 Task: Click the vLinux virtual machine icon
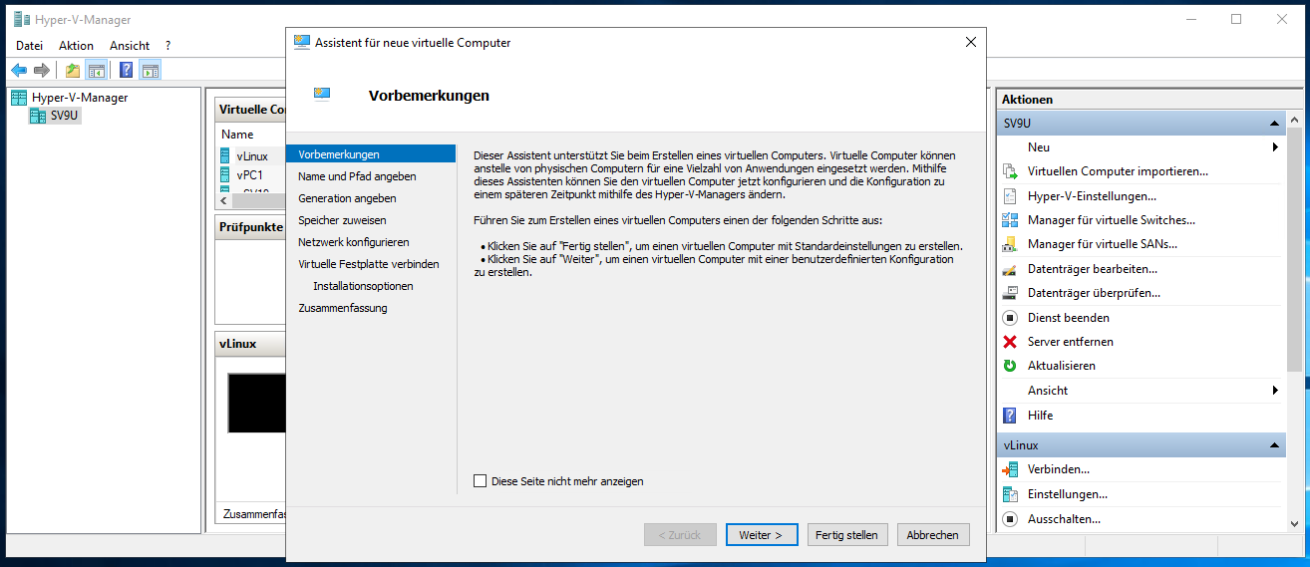point(225,156)
